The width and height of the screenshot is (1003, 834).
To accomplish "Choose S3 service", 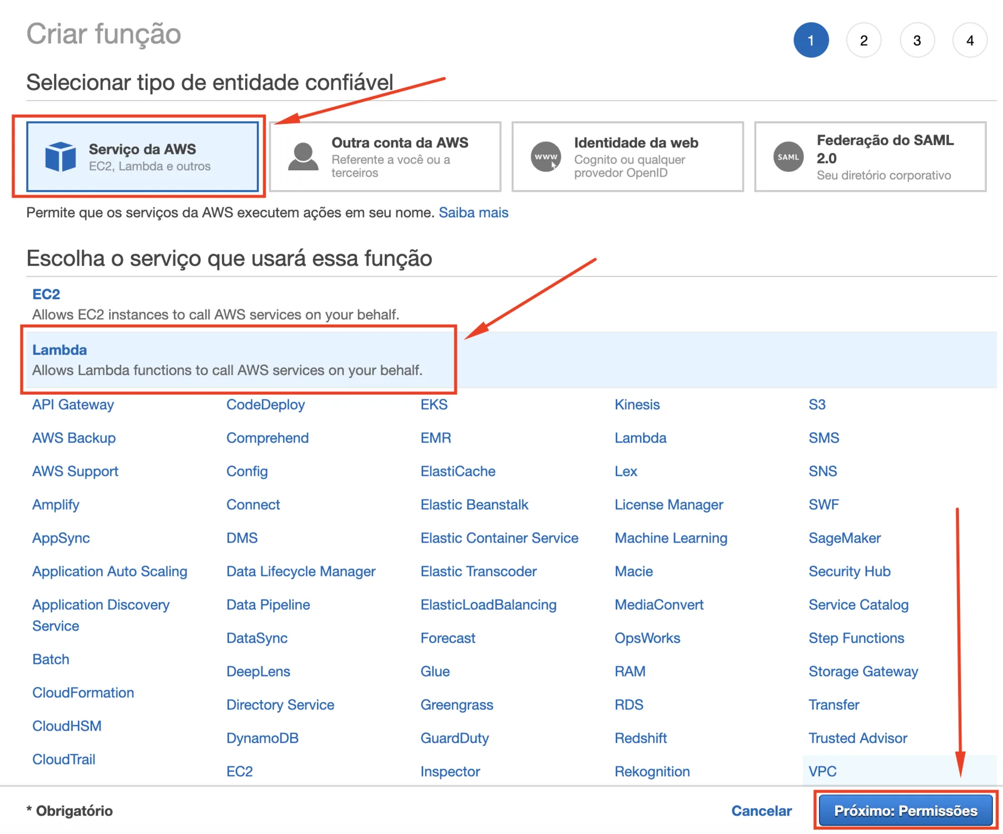I will click(x=817, y=404).
